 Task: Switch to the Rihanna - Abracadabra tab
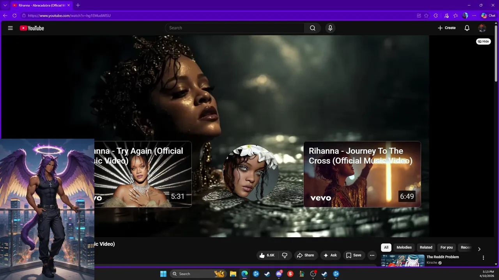(41, 5)
